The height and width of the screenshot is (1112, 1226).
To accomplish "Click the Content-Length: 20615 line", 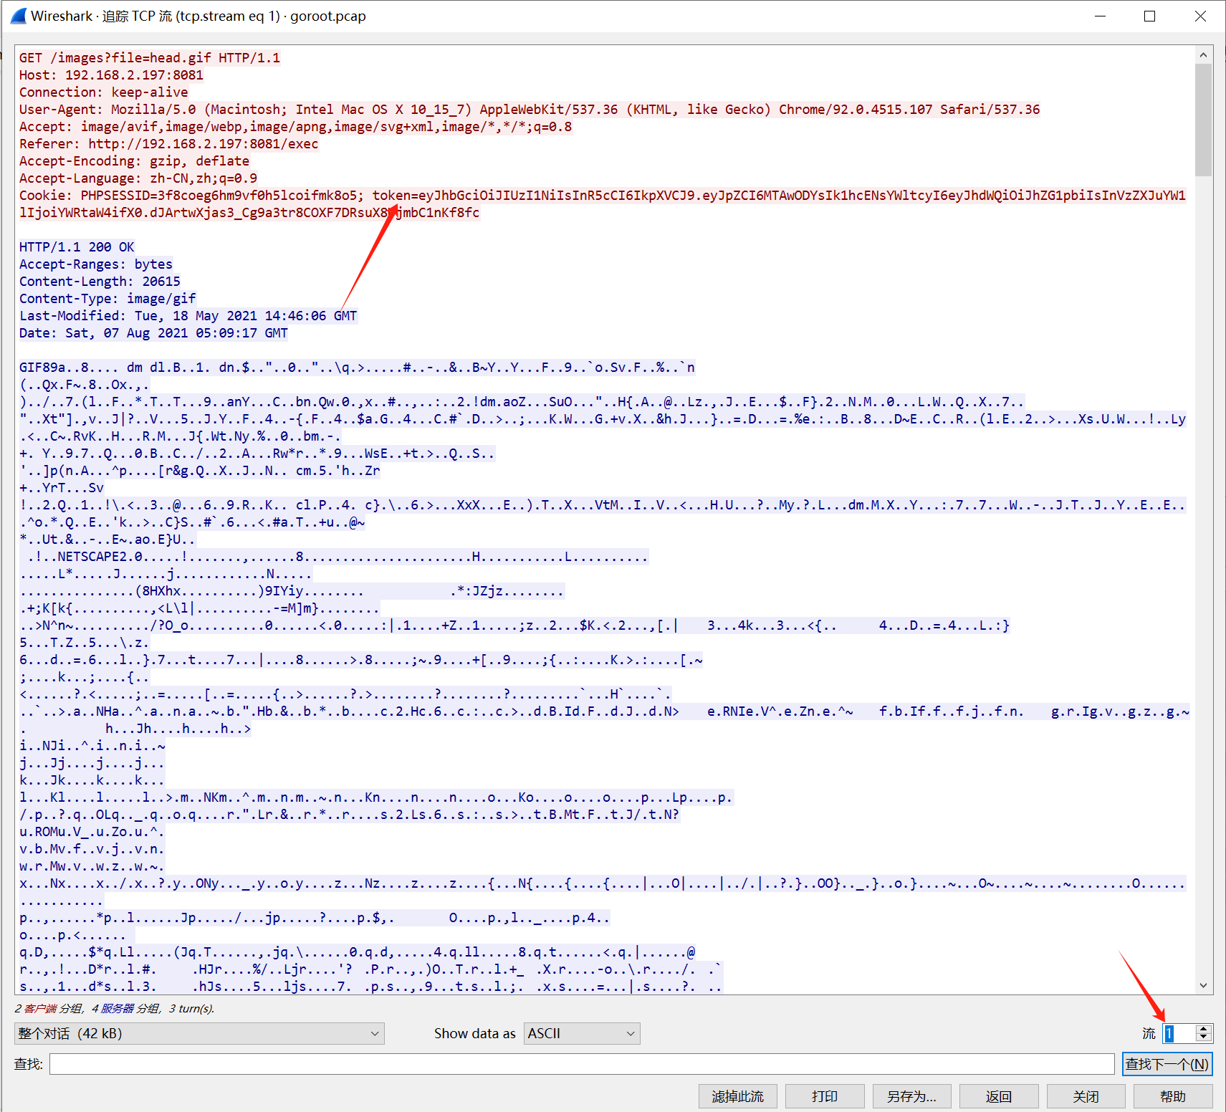I will point(100,282).
